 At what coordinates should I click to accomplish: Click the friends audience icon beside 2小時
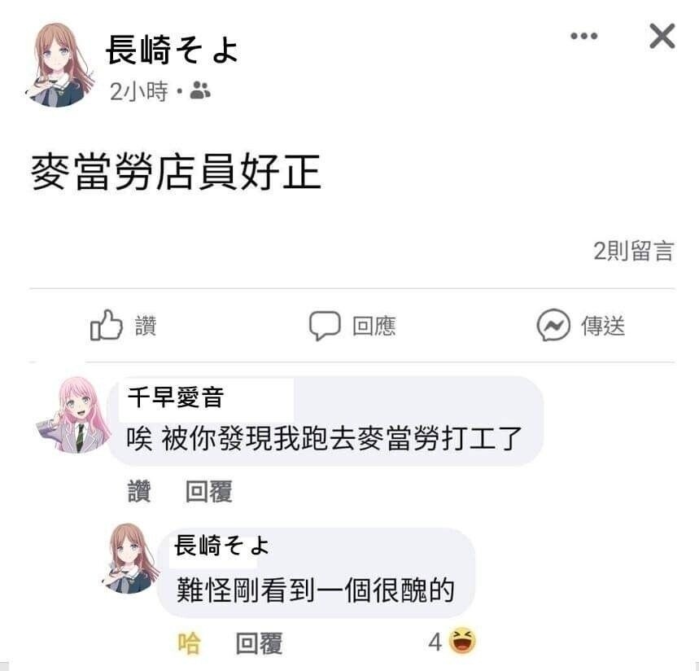200,90
